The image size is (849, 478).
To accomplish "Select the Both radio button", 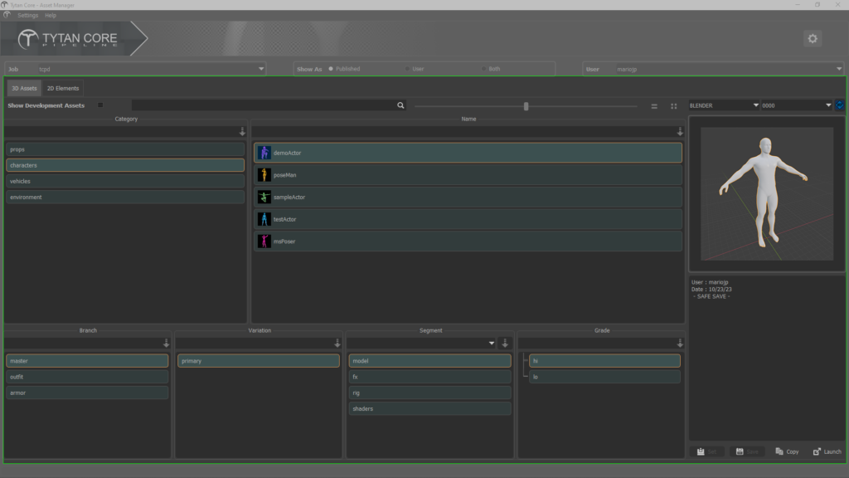I will tap(483, 69).
